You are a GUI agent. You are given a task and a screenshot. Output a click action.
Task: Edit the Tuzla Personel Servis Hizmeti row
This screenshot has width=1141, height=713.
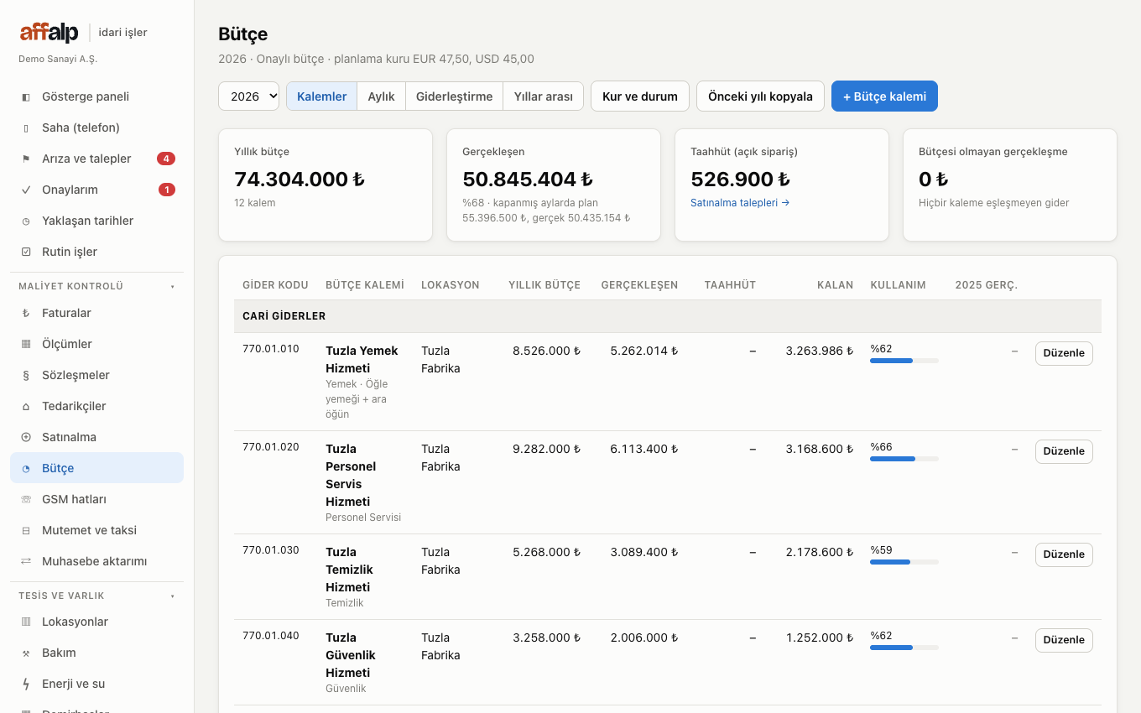tap(1064, 451)
